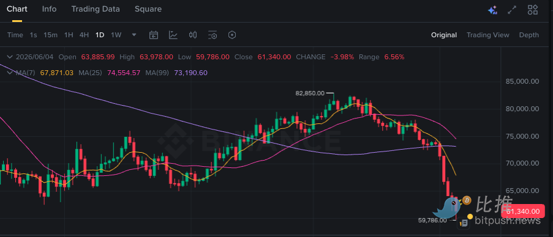This screenshot has height=237, width=553.
Task: Switch to the Info tab
Action: click(x=50, y=9)
